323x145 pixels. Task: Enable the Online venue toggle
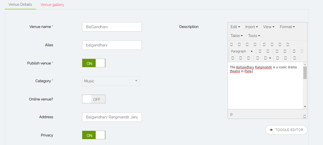coord(94,99)
